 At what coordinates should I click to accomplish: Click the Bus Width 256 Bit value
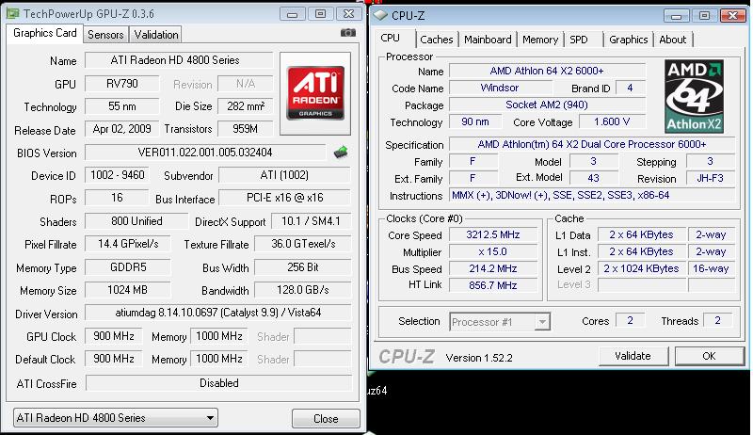pos(302,267)
